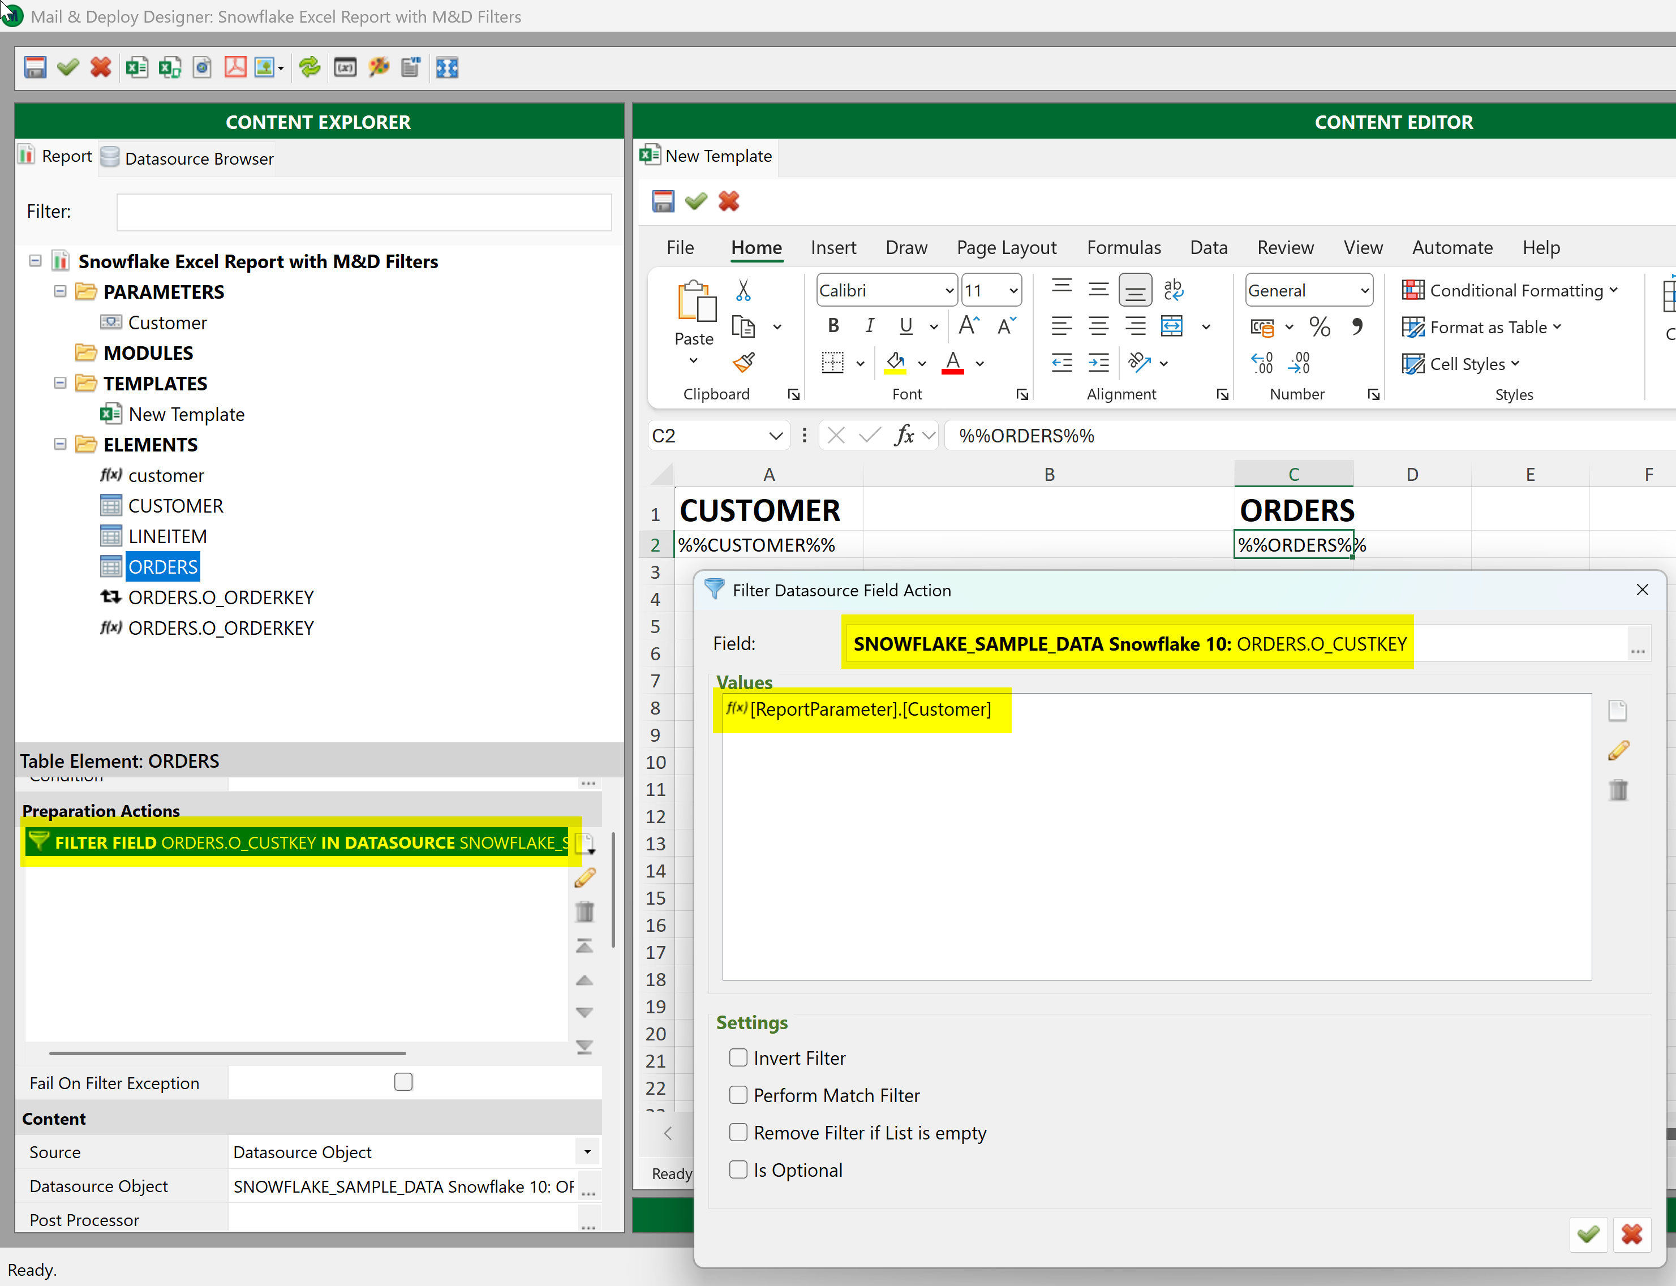Toggle Bold formatting
This screenshot has width=1676, height=1286.
tap(833, 326)
